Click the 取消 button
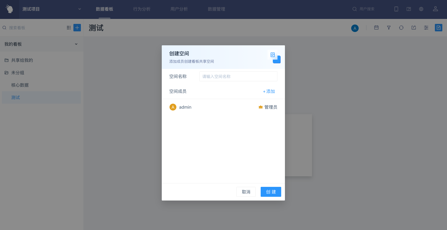The width and height of the screenshot is (447, 230). click(x=246, y=192)
